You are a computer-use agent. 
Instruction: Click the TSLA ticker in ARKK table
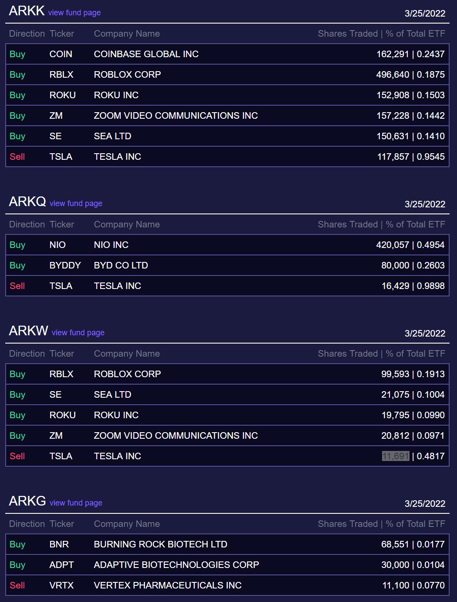[x=61, y=157]
